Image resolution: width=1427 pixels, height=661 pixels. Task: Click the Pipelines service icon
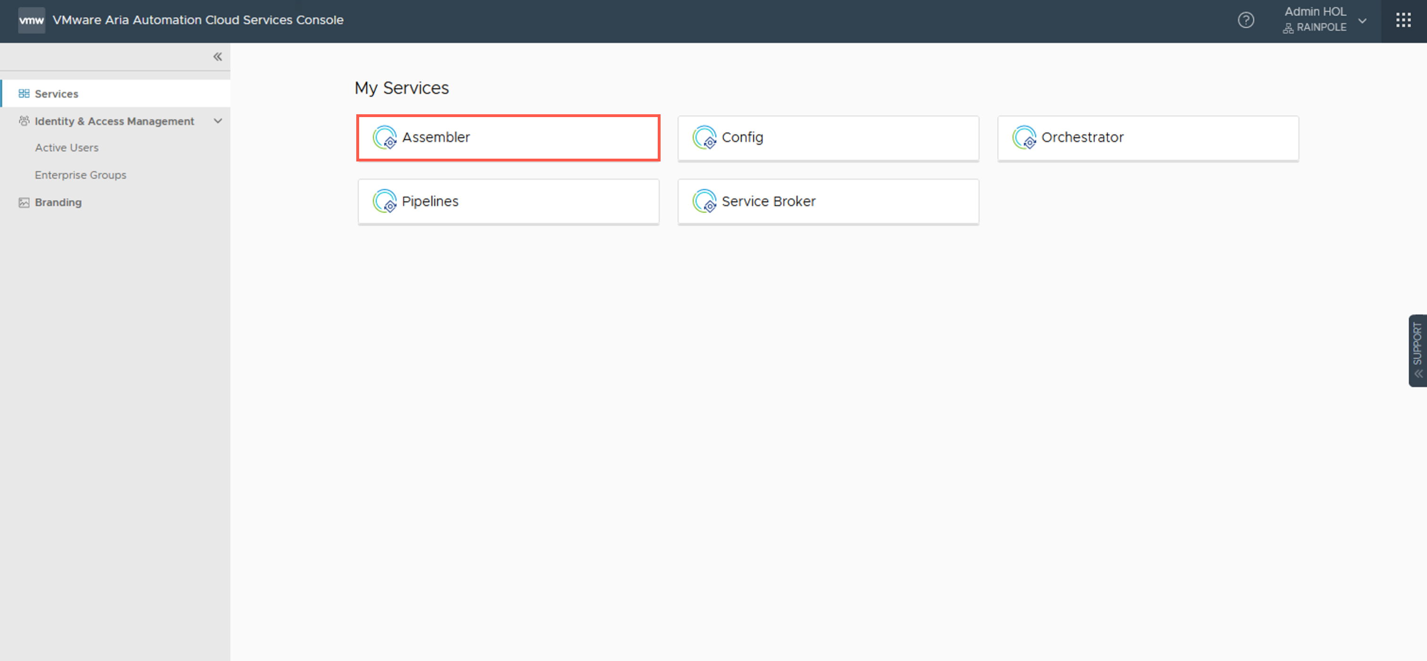[x=385, y=201]
